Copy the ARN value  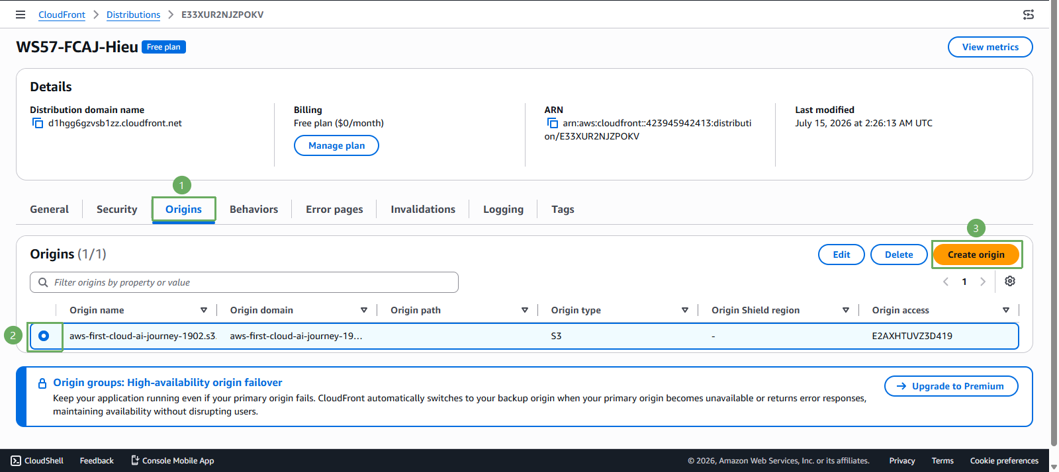[x=553, y=123]
